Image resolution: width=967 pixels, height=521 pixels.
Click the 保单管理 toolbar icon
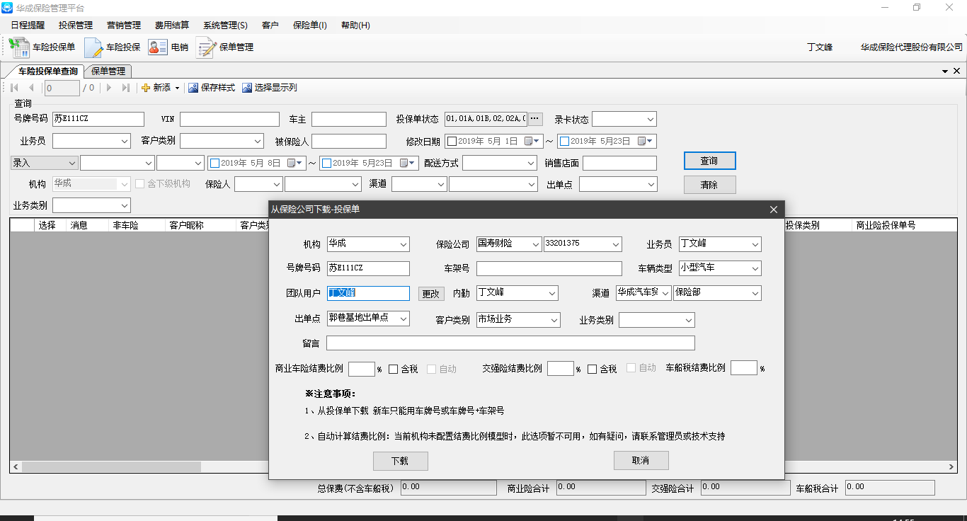tap(206, 47)
